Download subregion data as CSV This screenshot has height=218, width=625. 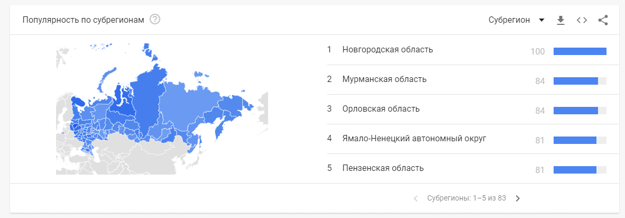(561, 20)
